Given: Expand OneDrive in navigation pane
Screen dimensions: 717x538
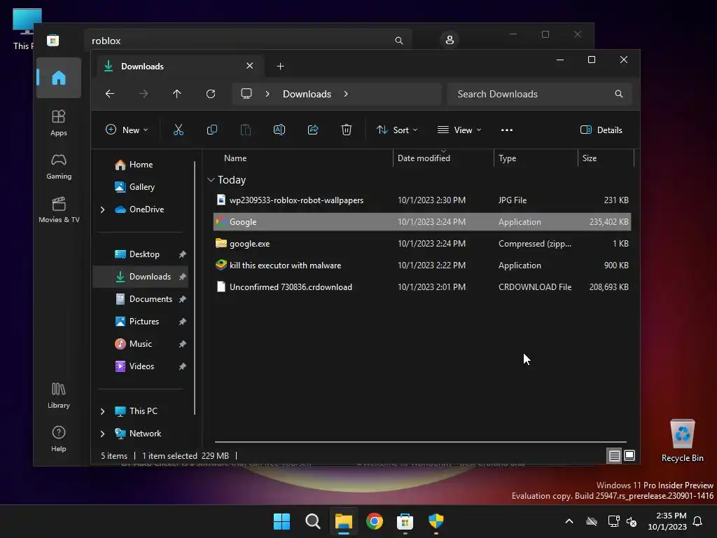Looking at the screenshot, I should 102,209.
